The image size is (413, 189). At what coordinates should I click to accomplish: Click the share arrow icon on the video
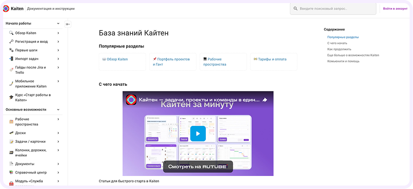265,100
